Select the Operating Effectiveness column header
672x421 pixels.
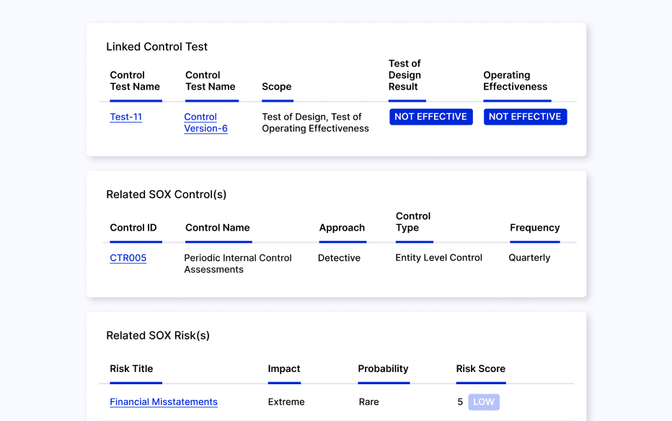[x=515, y=81]
